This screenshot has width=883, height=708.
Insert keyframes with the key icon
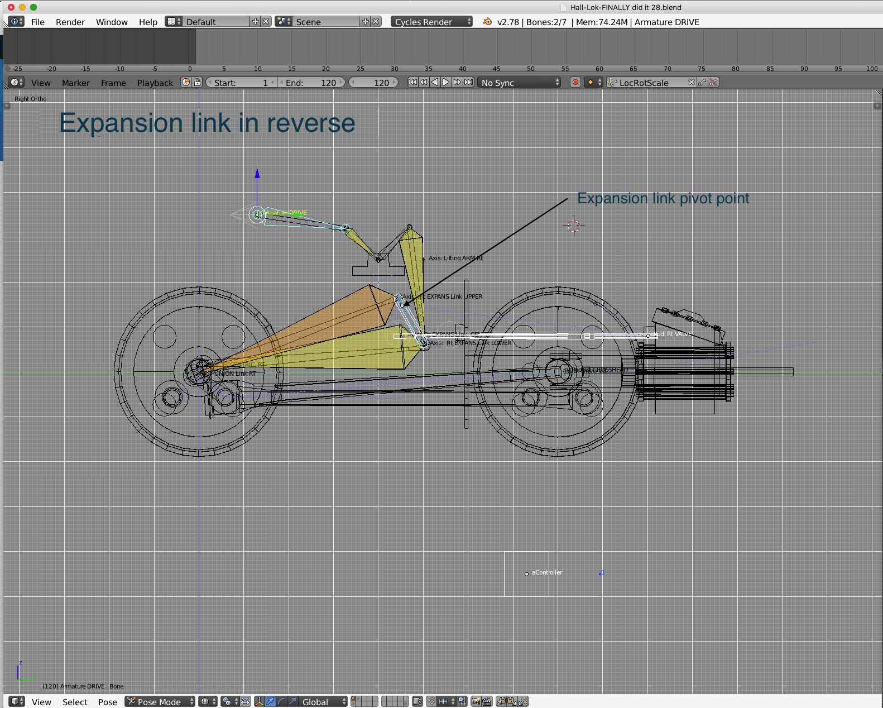703,82
